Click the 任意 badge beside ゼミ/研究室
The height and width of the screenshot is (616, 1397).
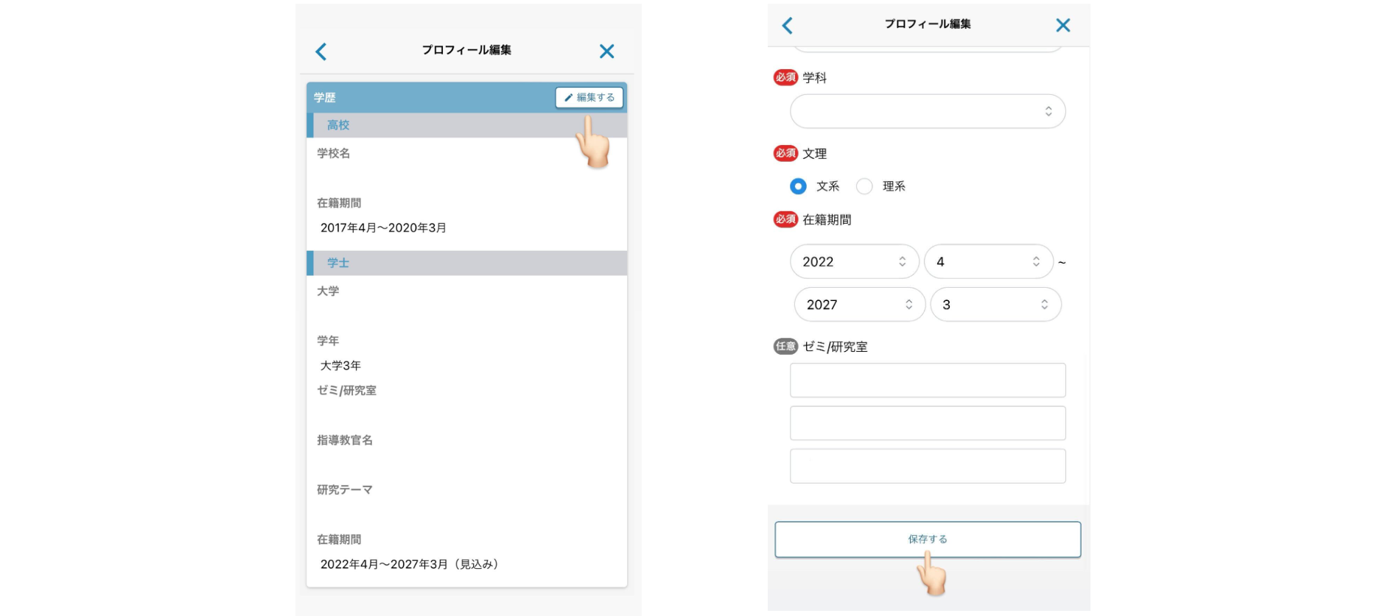785,347
